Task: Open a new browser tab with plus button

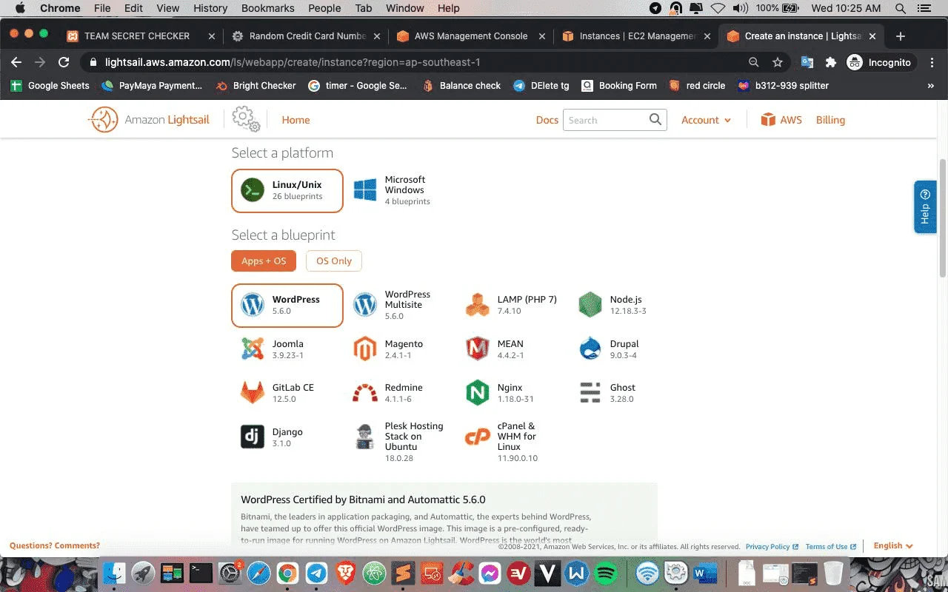Action: click(901, 36)
